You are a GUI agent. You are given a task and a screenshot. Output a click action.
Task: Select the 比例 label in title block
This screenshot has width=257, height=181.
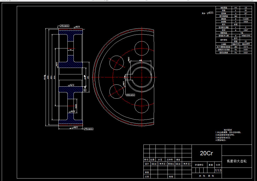tap(218, 165)
